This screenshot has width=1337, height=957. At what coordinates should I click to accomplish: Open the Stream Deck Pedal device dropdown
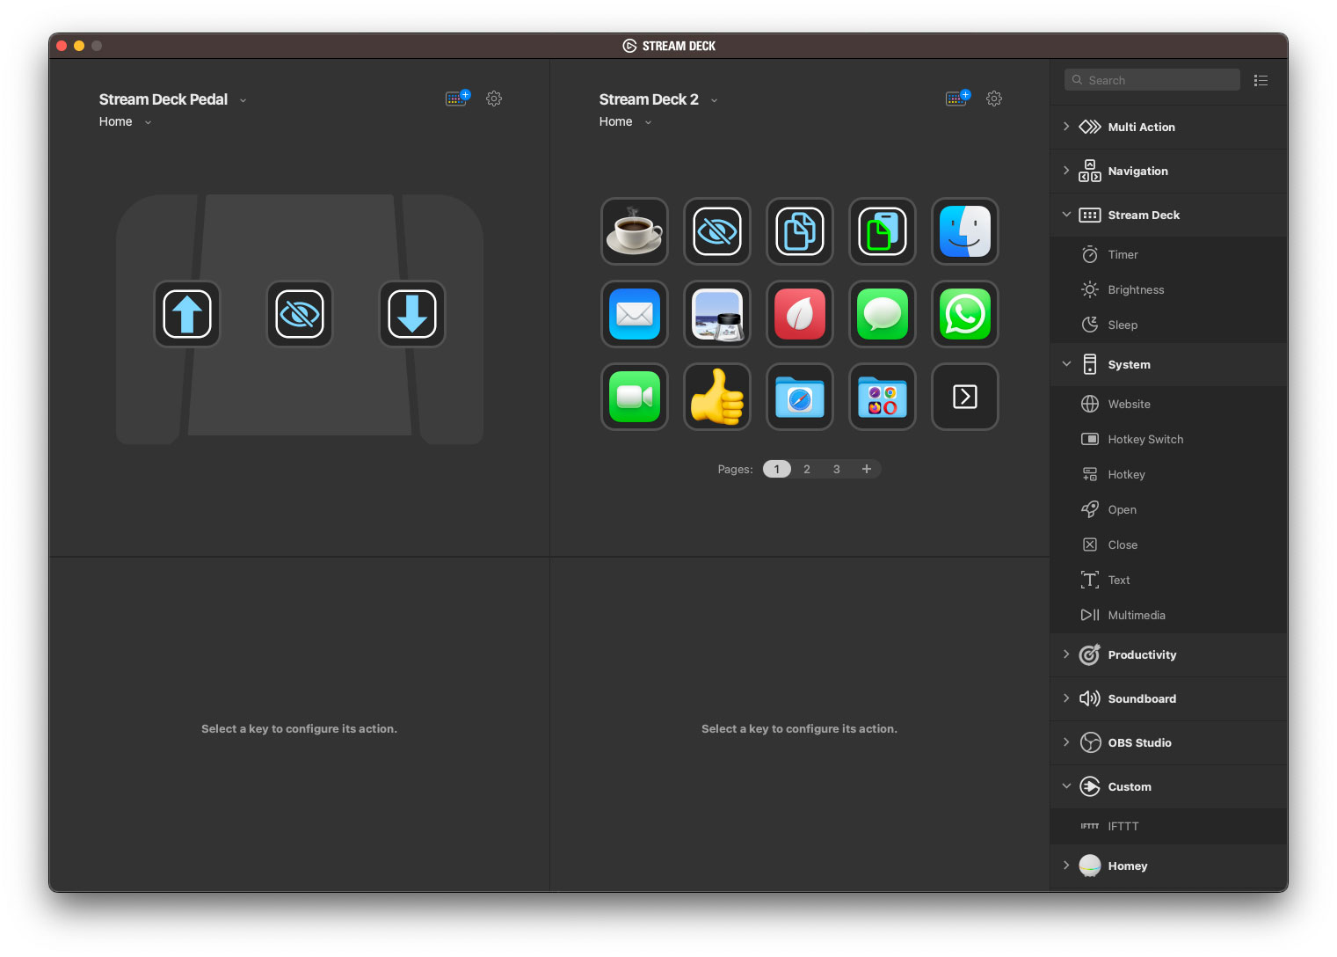point(173,99)
